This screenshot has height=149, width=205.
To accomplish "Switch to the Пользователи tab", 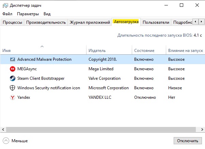I will [x=156, y=22].
